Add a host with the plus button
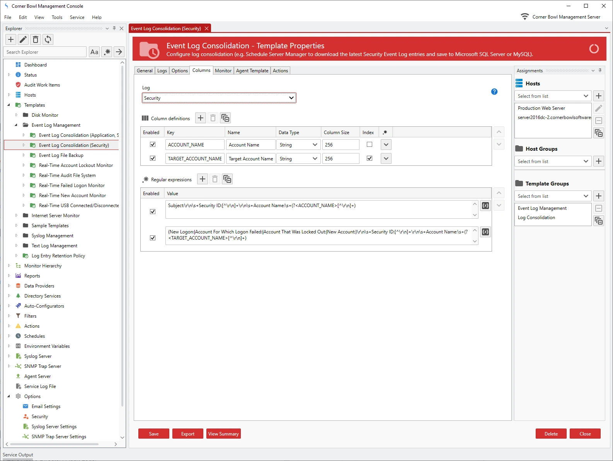The width and height of the screenshot is (613, 461). 598,96
